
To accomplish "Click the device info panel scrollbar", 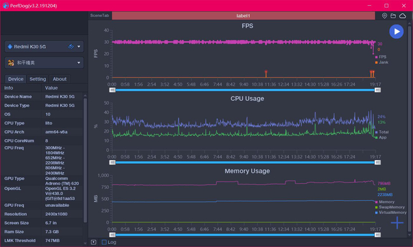I will click(x=85, y=160).
